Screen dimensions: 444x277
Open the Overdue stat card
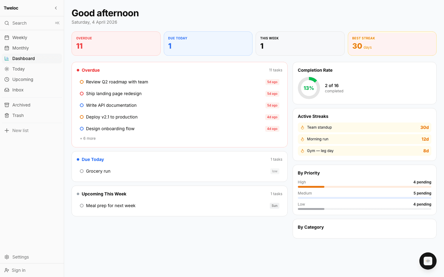tap(116, 43)
